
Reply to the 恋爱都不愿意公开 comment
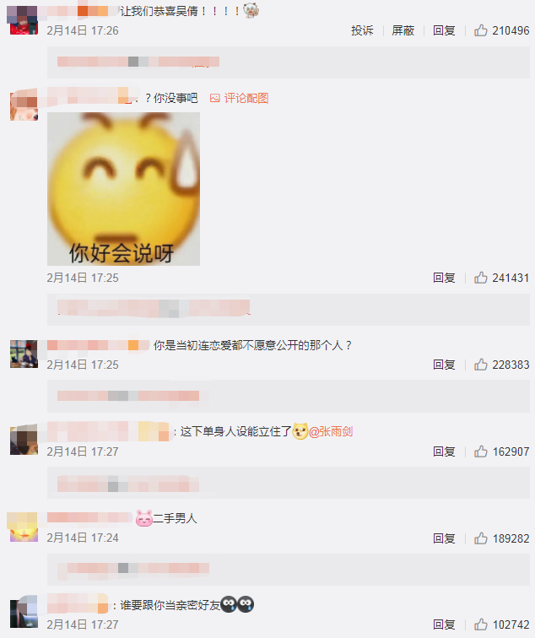tap(444, 365)
